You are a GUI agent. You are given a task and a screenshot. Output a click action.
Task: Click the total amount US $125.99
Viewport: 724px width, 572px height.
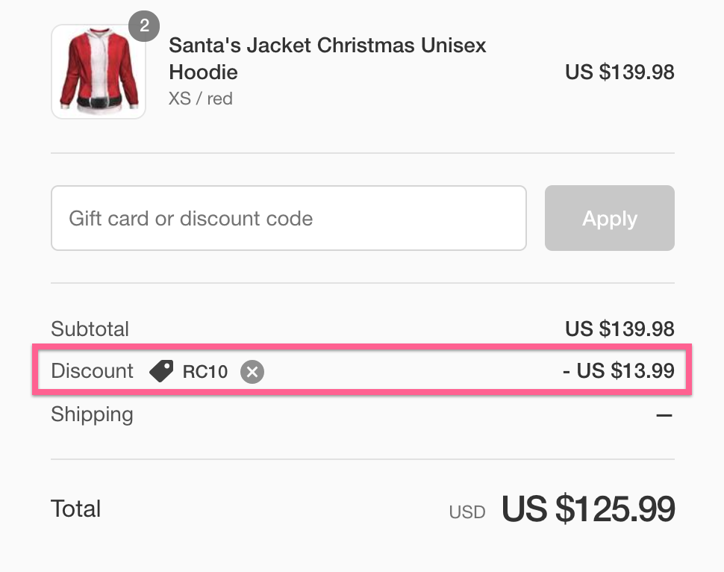588,509
